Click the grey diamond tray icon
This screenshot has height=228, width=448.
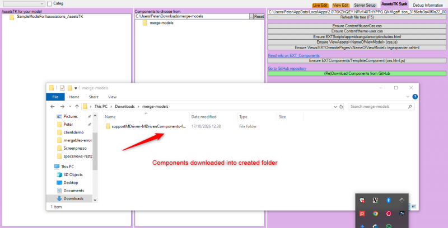coord(402,200)
